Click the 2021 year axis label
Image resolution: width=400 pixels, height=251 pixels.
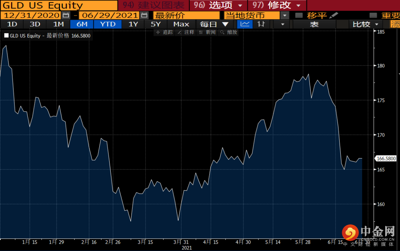(x=186, y=248)
